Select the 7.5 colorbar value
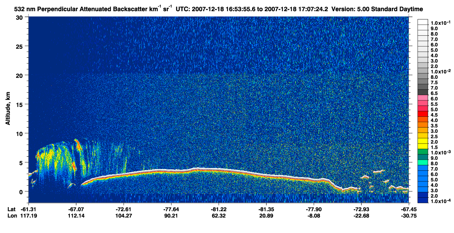454x233 pixels. pos(435,83)
